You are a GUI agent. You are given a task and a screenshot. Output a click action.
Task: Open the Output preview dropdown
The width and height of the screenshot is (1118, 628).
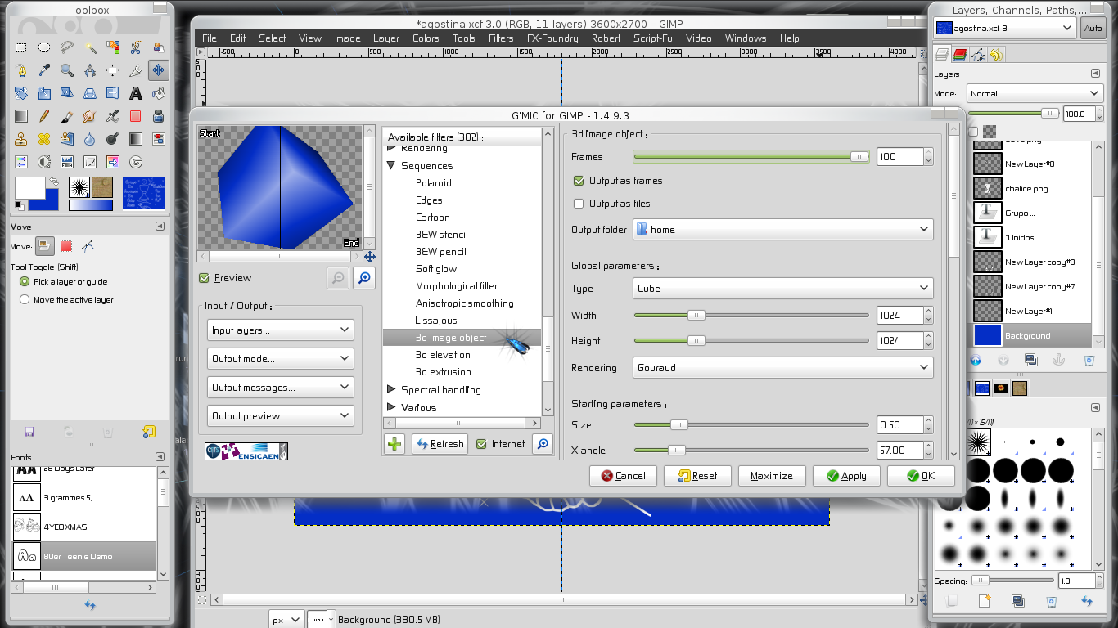tap(280, 416)
